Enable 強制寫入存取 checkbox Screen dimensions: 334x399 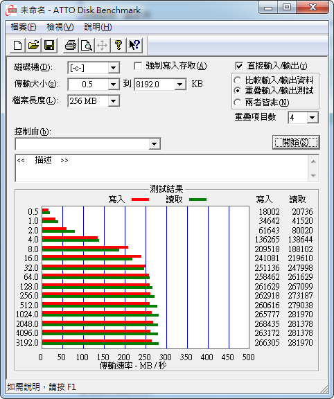(138, 66)
